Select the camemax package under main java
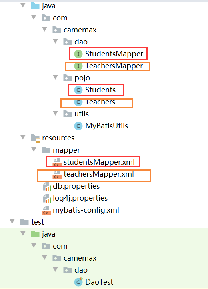This screenshot has height=289, width=208. pos(80,30)
